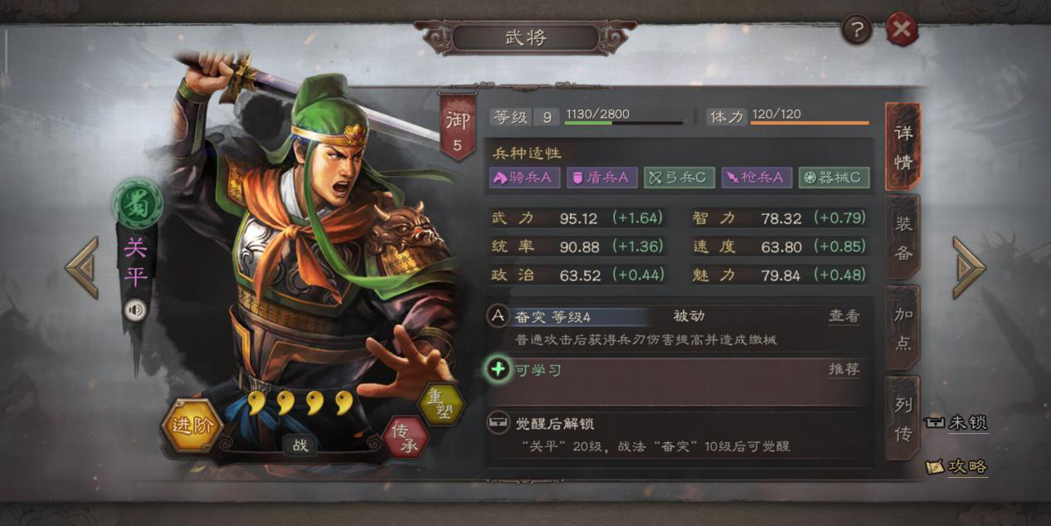This screenshot has height=526, width=1051.
Task: Switch to the 加点 stat points tab
Action: pyautogui.click(x=903, y=328)
